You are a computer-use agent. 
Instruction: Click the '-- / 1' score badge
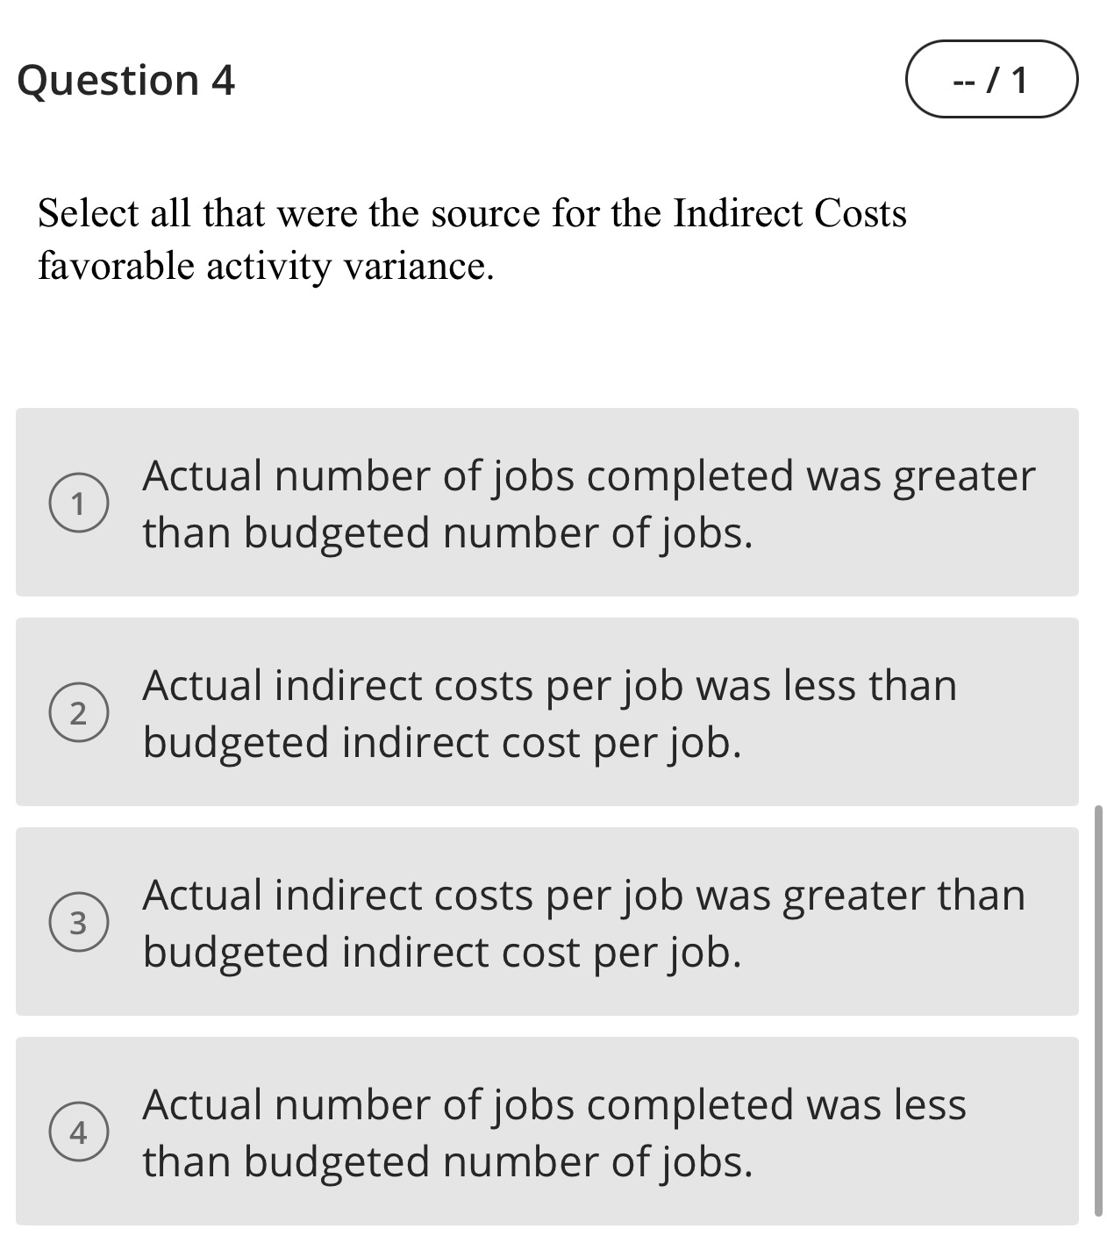pos(992,81)
